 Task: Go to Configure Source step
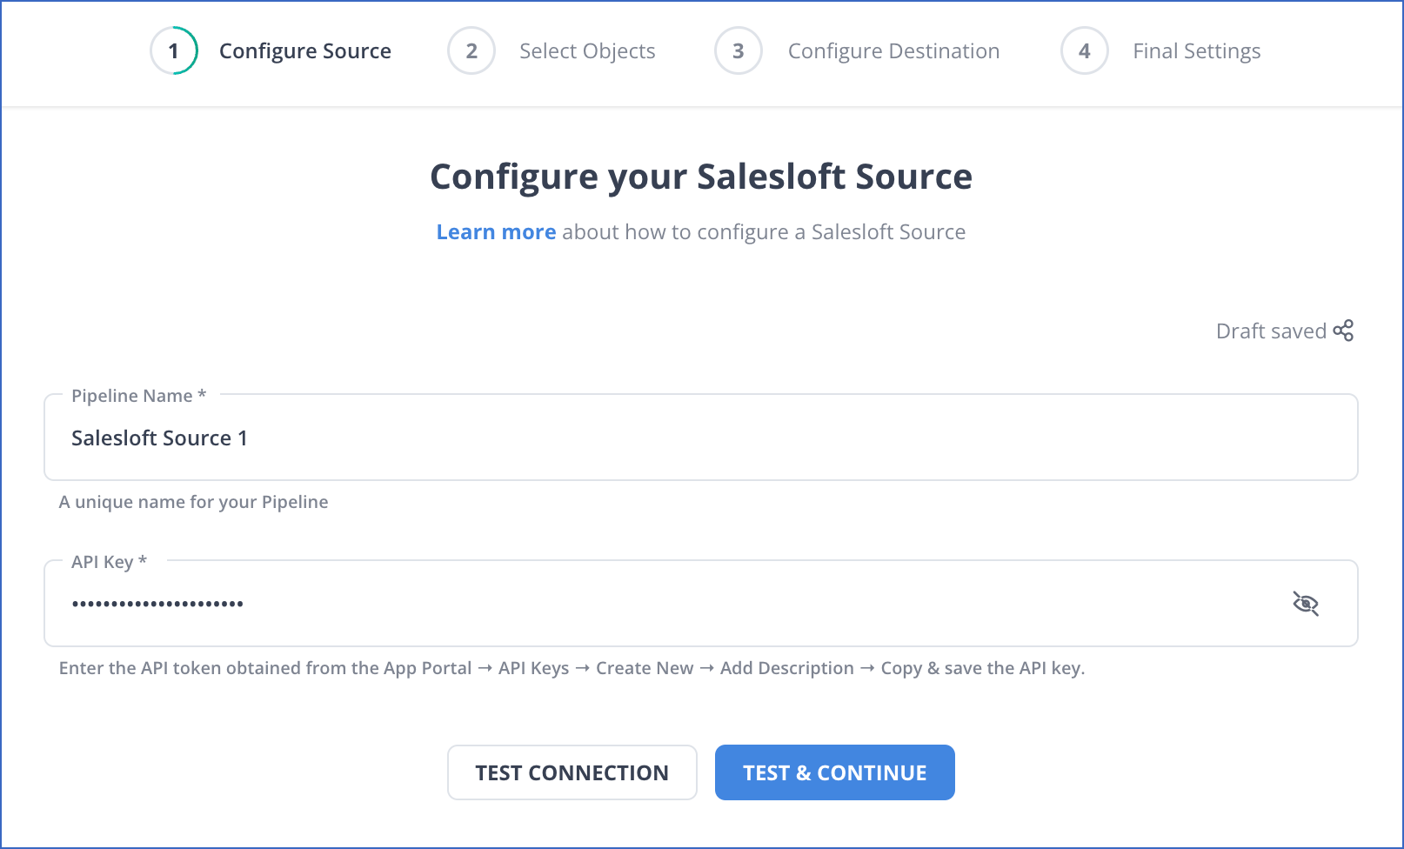(x=305, y=51)
